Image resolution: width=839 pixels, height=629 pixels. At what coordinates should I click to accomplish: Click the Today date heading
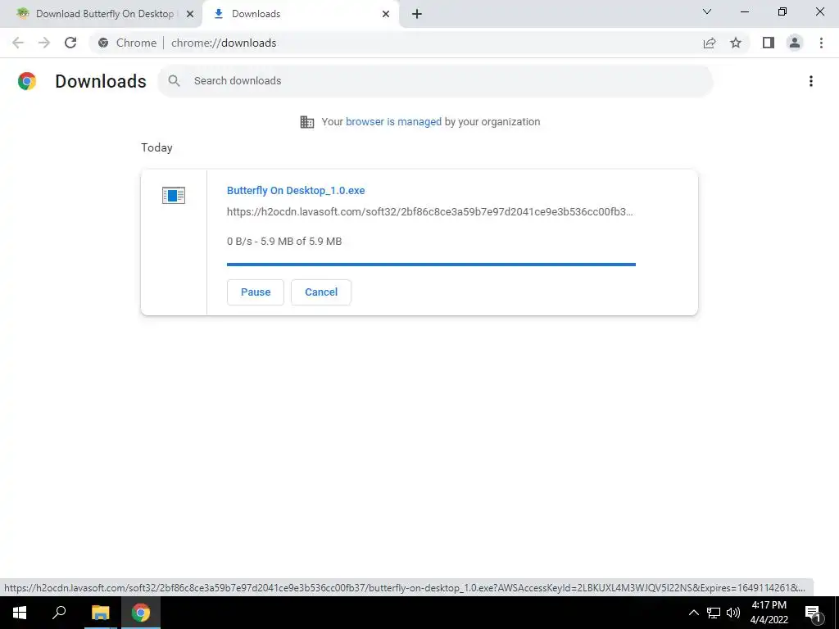156,147
